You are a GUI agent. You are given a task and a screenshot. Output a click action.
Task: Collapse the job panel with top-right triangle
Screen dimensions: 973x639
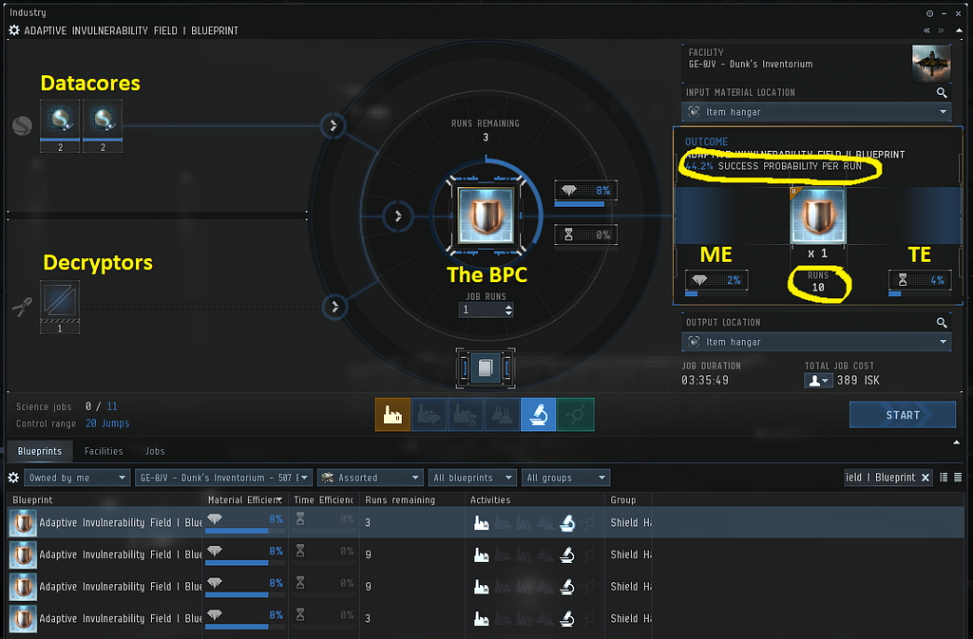tap(959, 29)
